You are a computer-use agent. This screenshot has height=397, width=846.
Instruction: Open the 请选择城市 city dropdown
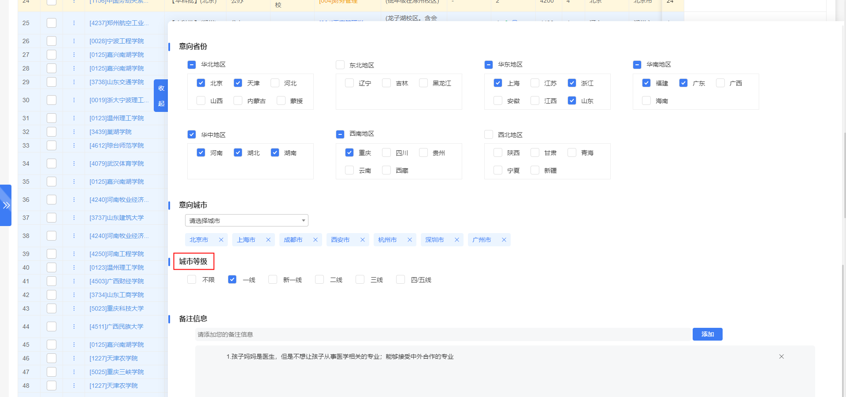(246, 220)
